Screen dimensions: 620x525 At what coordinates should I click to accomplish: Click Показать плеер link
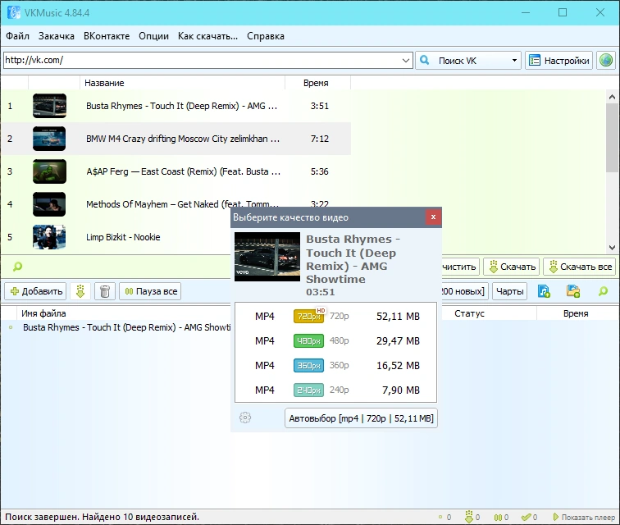584,517
